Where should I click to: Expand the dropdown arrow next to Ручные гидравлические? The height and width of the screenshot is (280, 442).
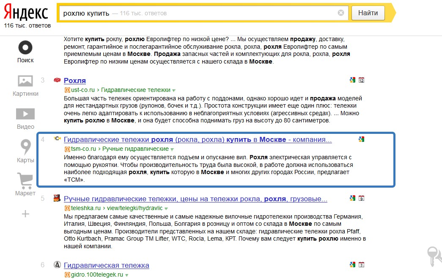pos(172,150)
